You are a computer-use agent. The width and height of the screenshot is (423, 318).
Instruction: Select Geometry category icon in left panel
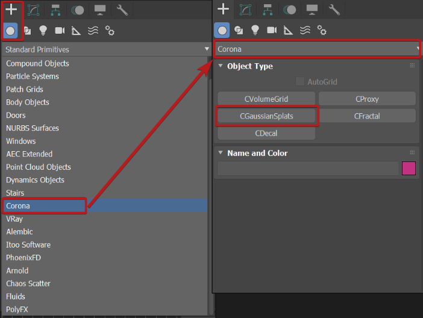tap(10, 31)
